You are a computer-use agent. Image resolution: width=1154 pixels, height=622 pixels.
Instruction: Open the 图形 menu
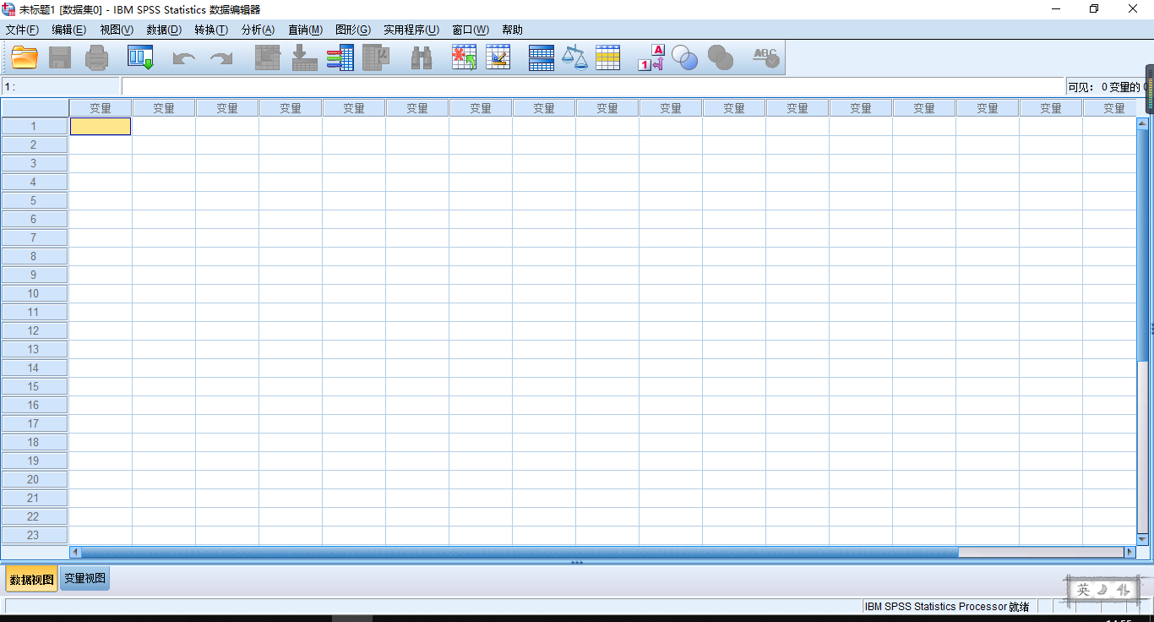tap(353, 30)
